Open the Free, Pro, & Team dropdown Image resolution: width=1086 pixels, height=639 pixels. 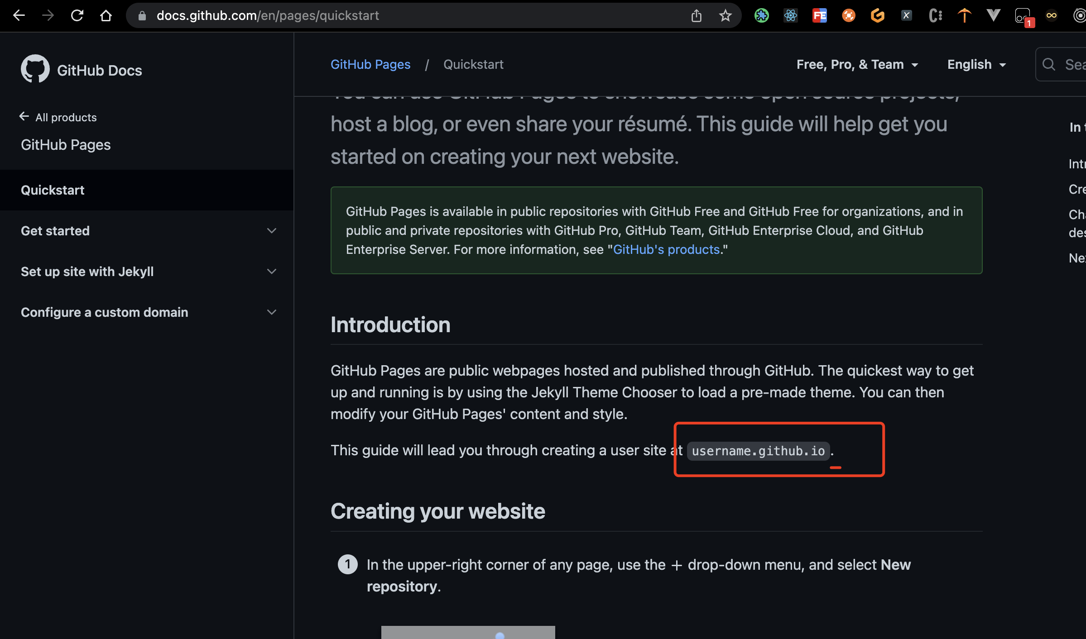point(857,64)
